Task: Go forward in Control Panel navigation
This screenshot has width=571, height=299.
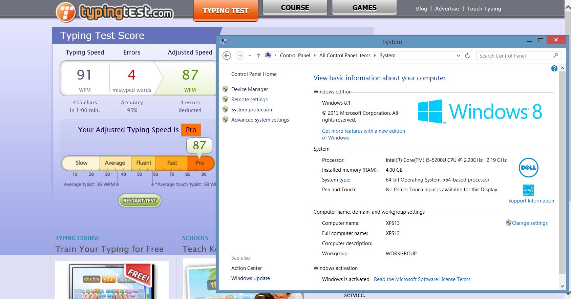Action: [240, 56]
